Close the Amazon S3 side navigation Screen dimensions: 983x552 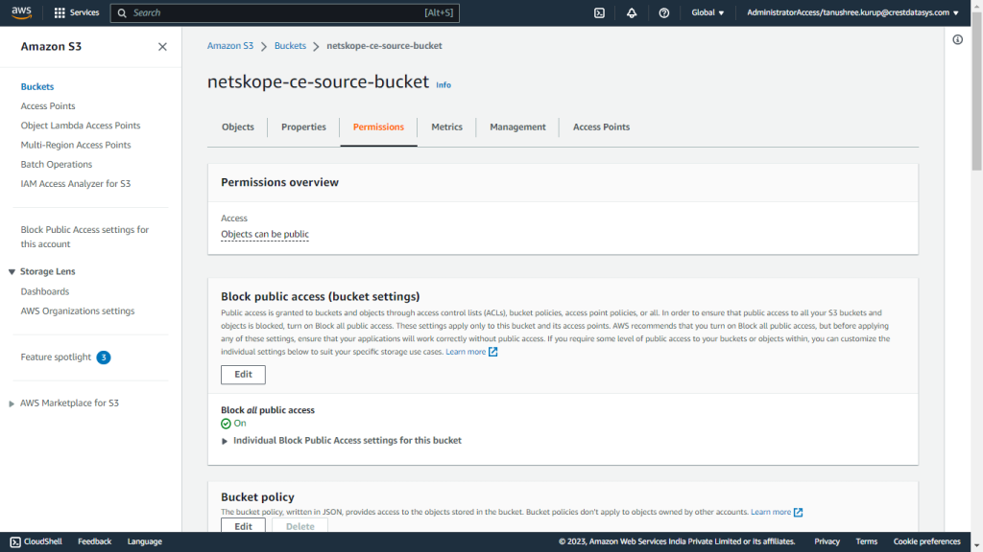coord(162,47)
